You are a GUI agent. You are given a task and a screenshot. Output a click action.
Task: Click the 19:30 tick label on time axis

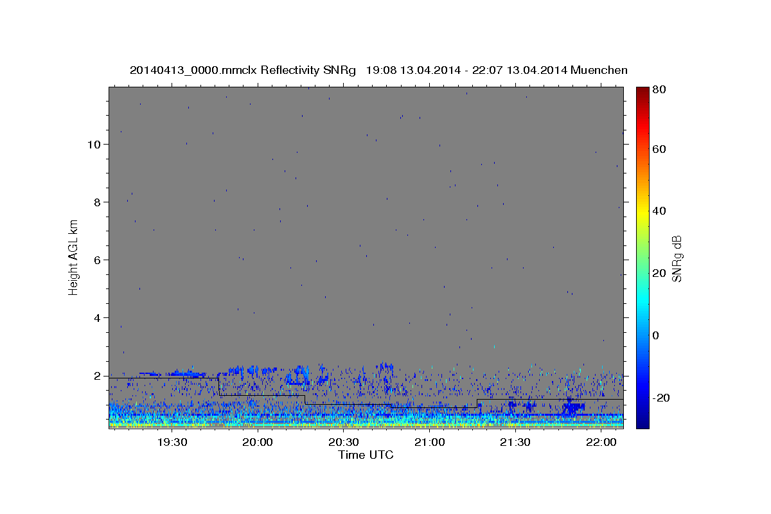(x=172, y=442)
